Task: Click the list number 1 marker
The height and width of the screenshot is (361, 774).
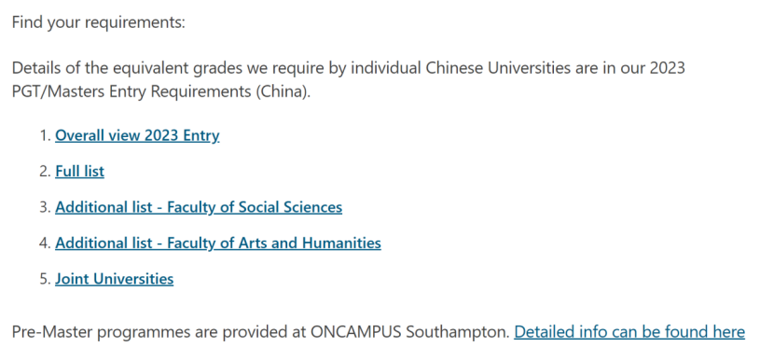Action: 46,136
